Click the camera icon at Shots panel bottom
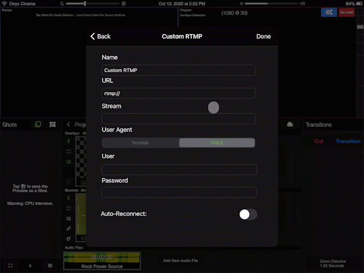Screen dimensions: 364x273 pyautogui.click(x=50, y=266)
